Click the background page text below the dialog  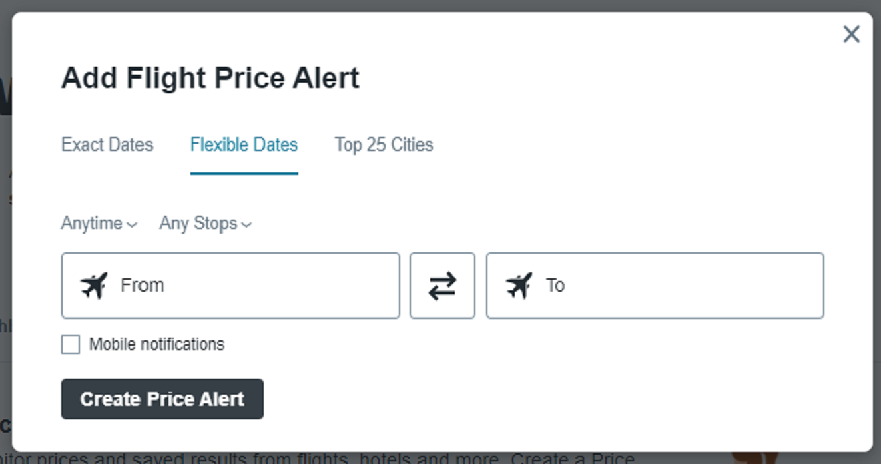[x=334, y=459]
